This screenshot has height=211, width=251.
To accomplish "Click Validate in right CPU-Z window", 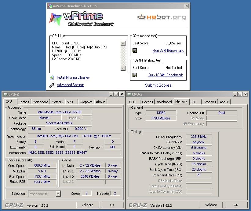I will [211, 205].
